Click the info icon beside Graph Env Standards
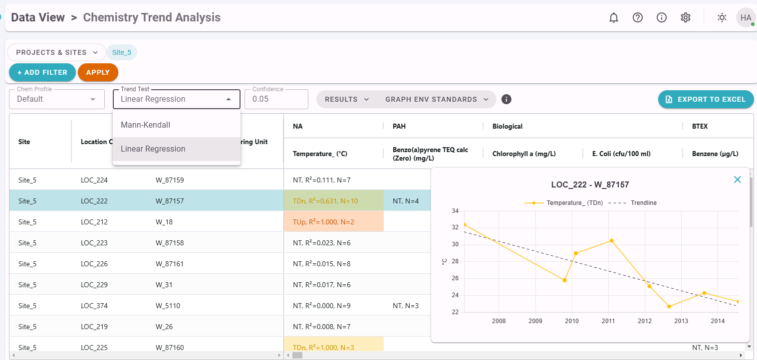Image resolution: width=757 pixels, height=360 pixels. tap(506, 99)
